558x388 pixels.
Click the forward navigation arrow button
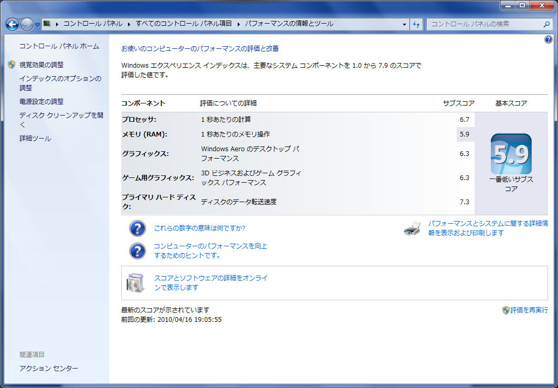27,24
